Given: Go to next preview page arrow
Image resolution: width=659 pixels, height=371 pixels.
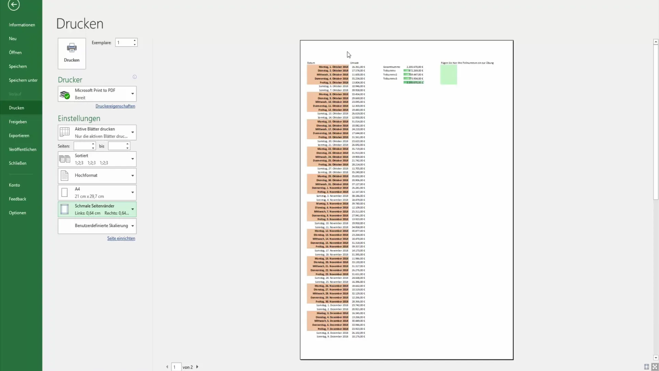Looking at the screenshot, I should tap(197, 367).
